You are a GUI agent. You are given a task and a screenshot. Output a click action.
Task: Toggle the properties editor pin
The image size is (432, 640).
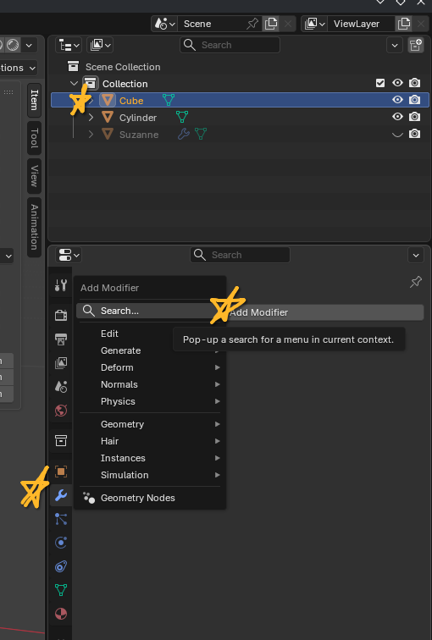pyautogui.click(x=416, y=282)
